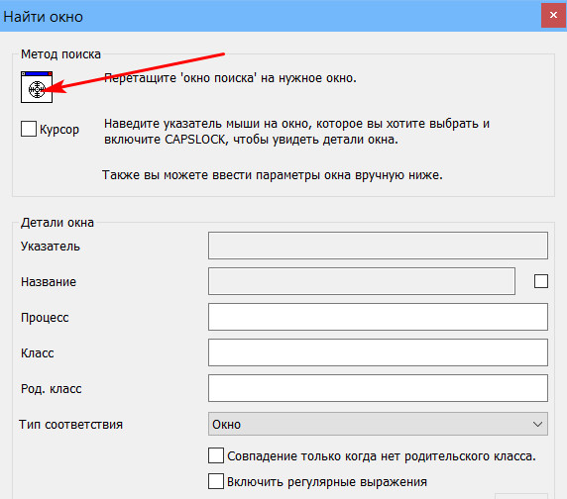The width and height of the screenshot is (567, 499).
Task: Click inside the Процесс input box
Action: tap(378, 317)
